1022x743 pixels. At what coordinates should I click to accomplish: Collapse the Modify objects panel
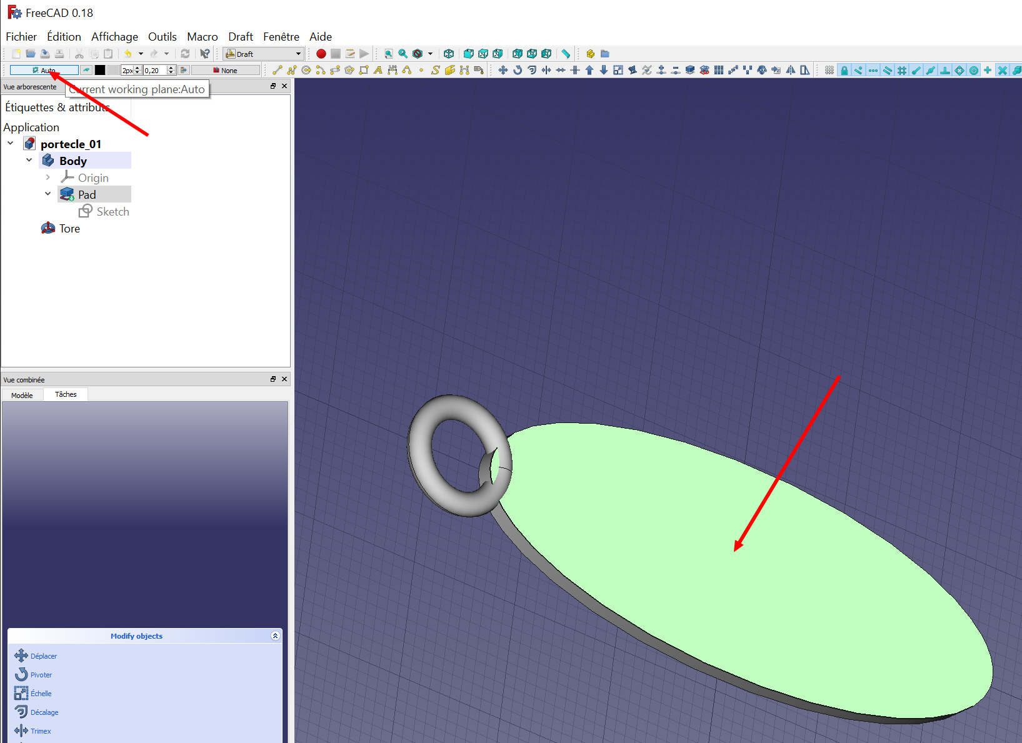pos(275,636)
